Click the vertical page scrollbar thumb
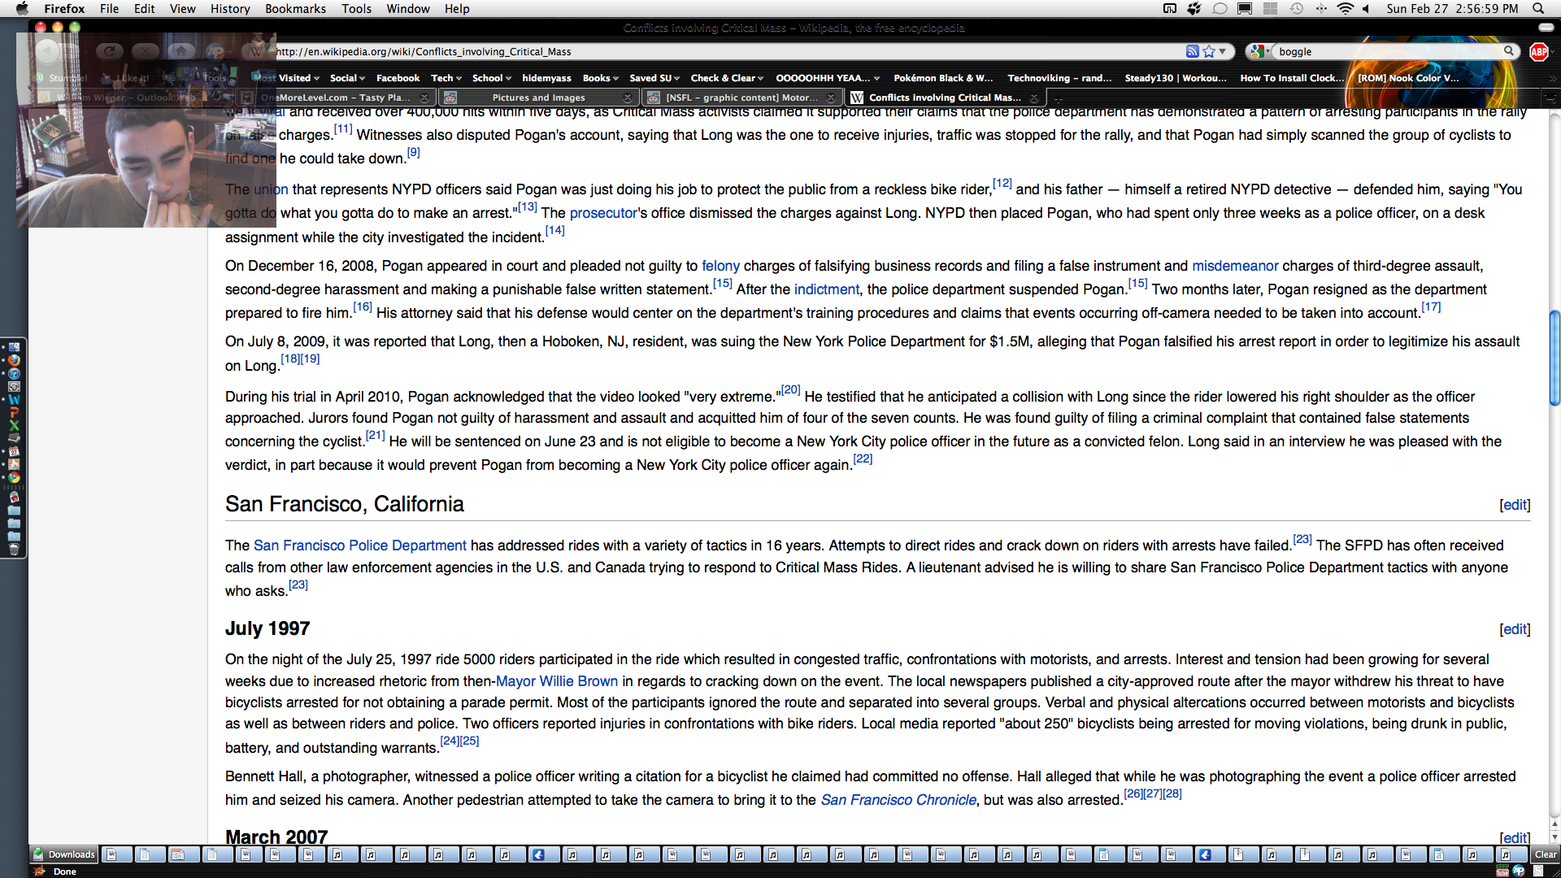This screenshot has height=878, width=1561. click(x=1554, y=358)
